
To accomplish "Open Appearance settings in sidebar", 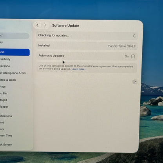I will 5,66.
